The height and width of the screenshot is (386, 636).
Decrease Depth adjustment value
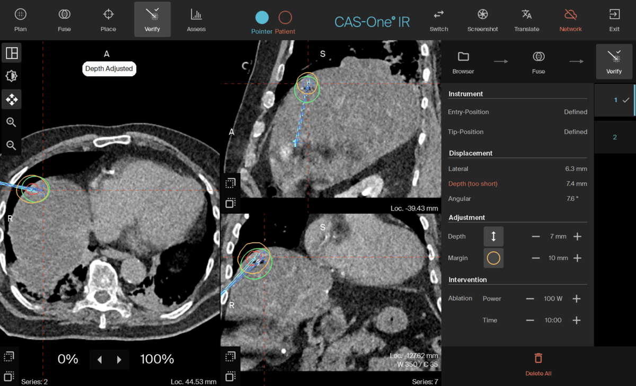click(x=536, y=236)
